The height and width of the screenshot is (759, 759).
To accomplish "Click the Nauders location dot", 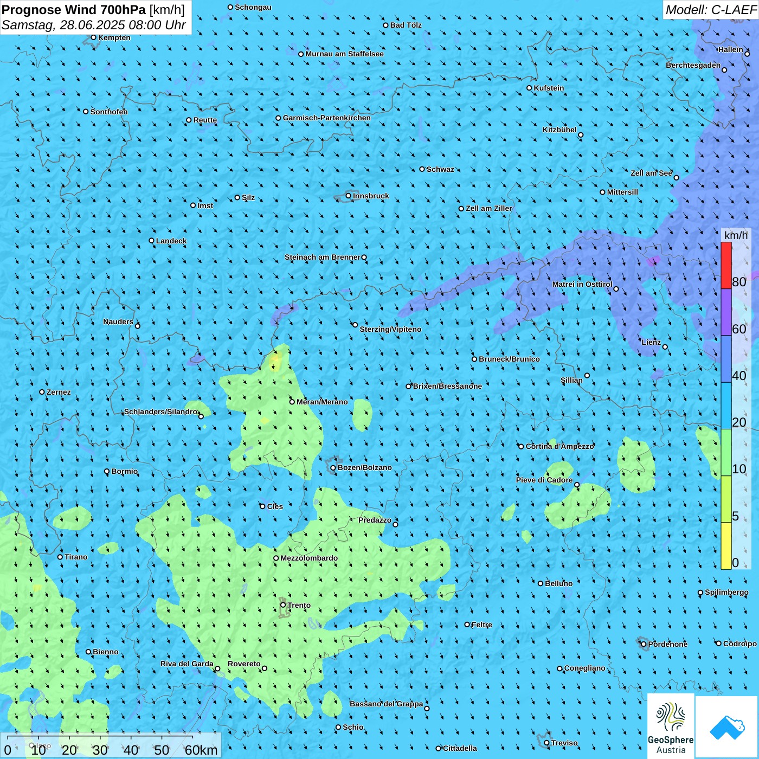I will click(138, 326).
